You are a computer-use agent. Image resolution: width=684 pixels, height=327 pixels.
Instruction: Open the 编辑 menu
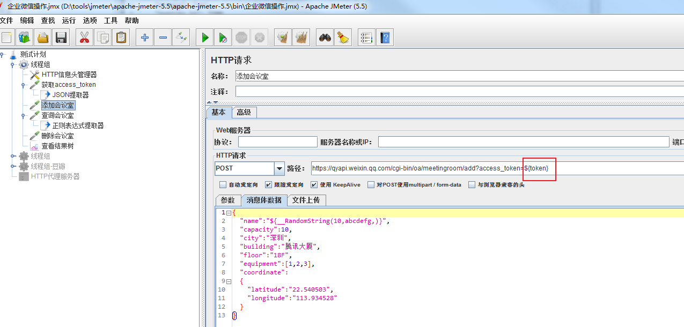[27, 20]
